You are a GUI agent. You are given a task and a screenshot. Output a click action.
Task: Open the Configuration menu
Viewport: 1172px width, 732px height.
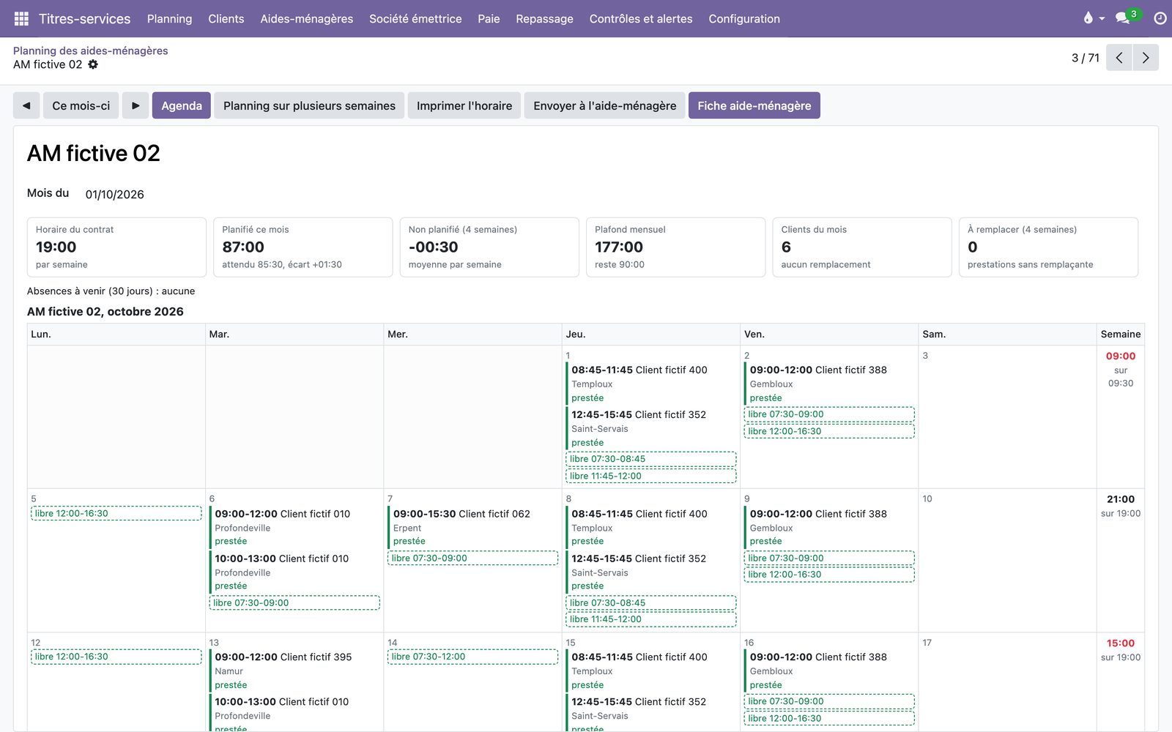point(744,18)
